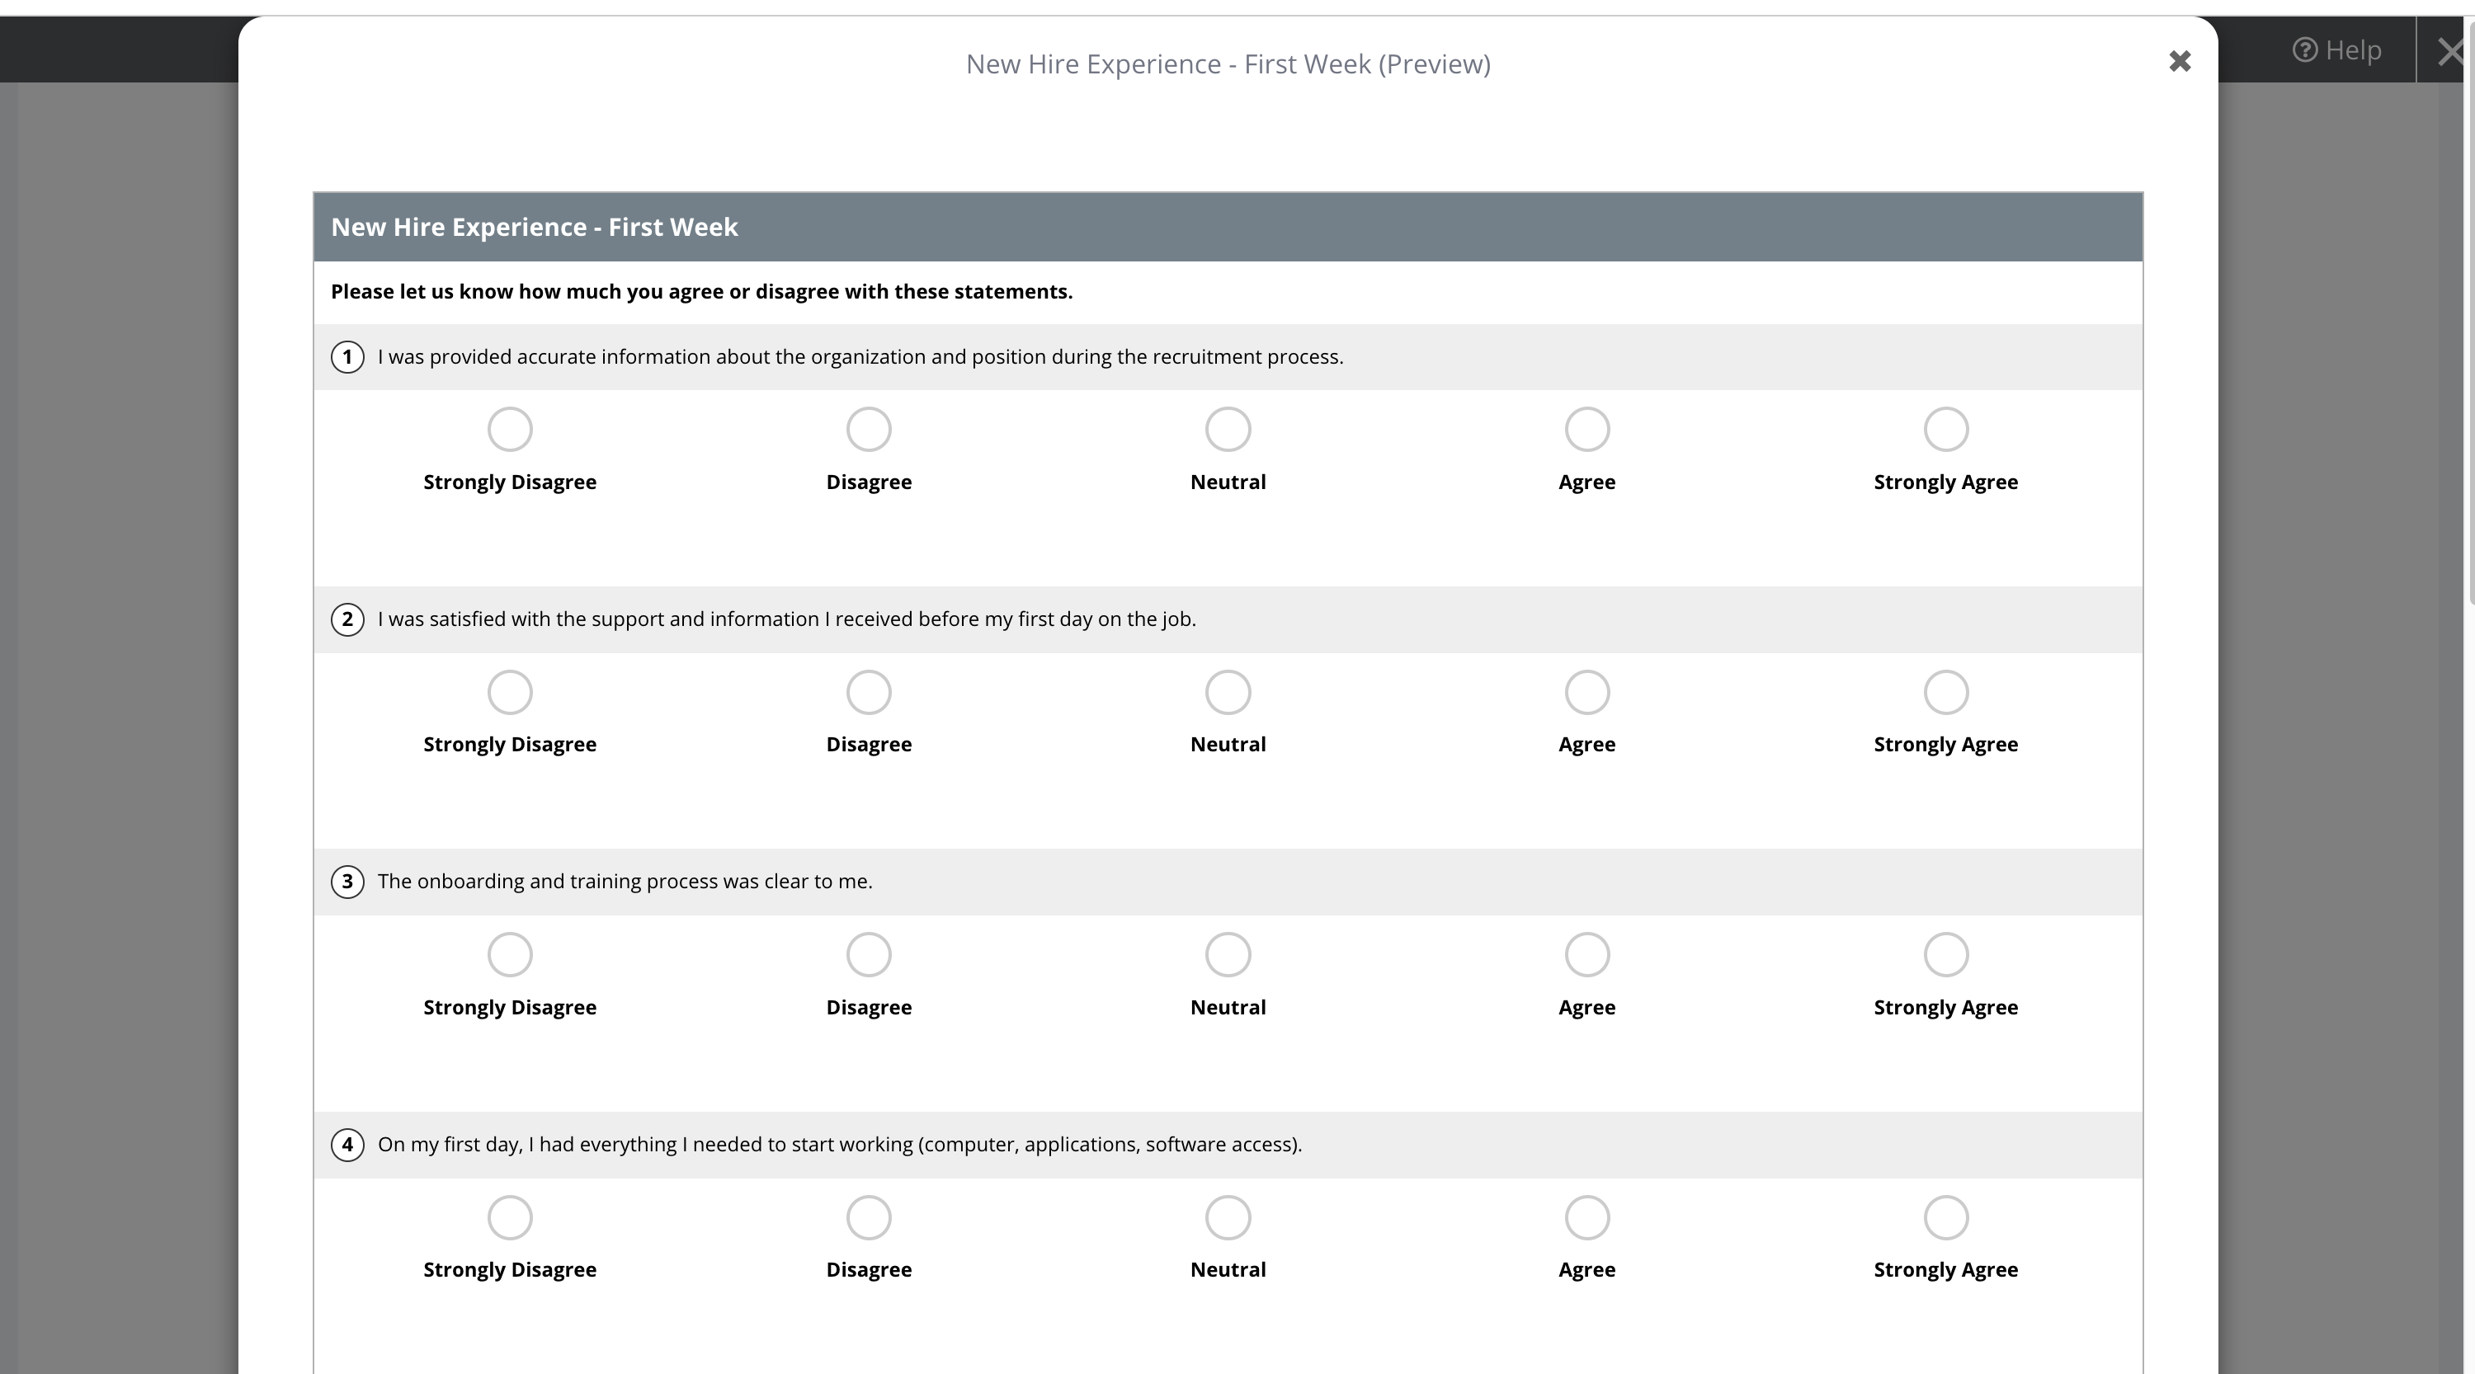Select Disagree for question 4
This screenshot has height=1374, width=2475.
[869, 1217]
